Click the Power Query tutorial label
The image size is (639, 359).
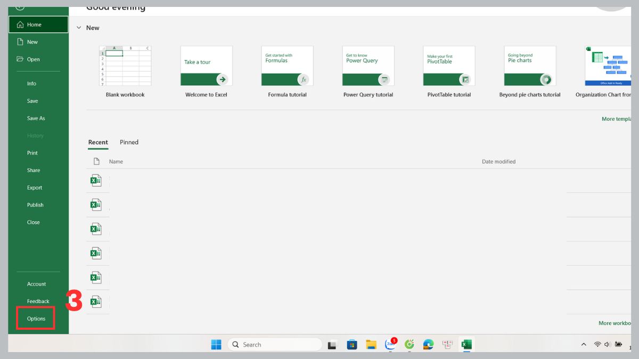[368, 95]
